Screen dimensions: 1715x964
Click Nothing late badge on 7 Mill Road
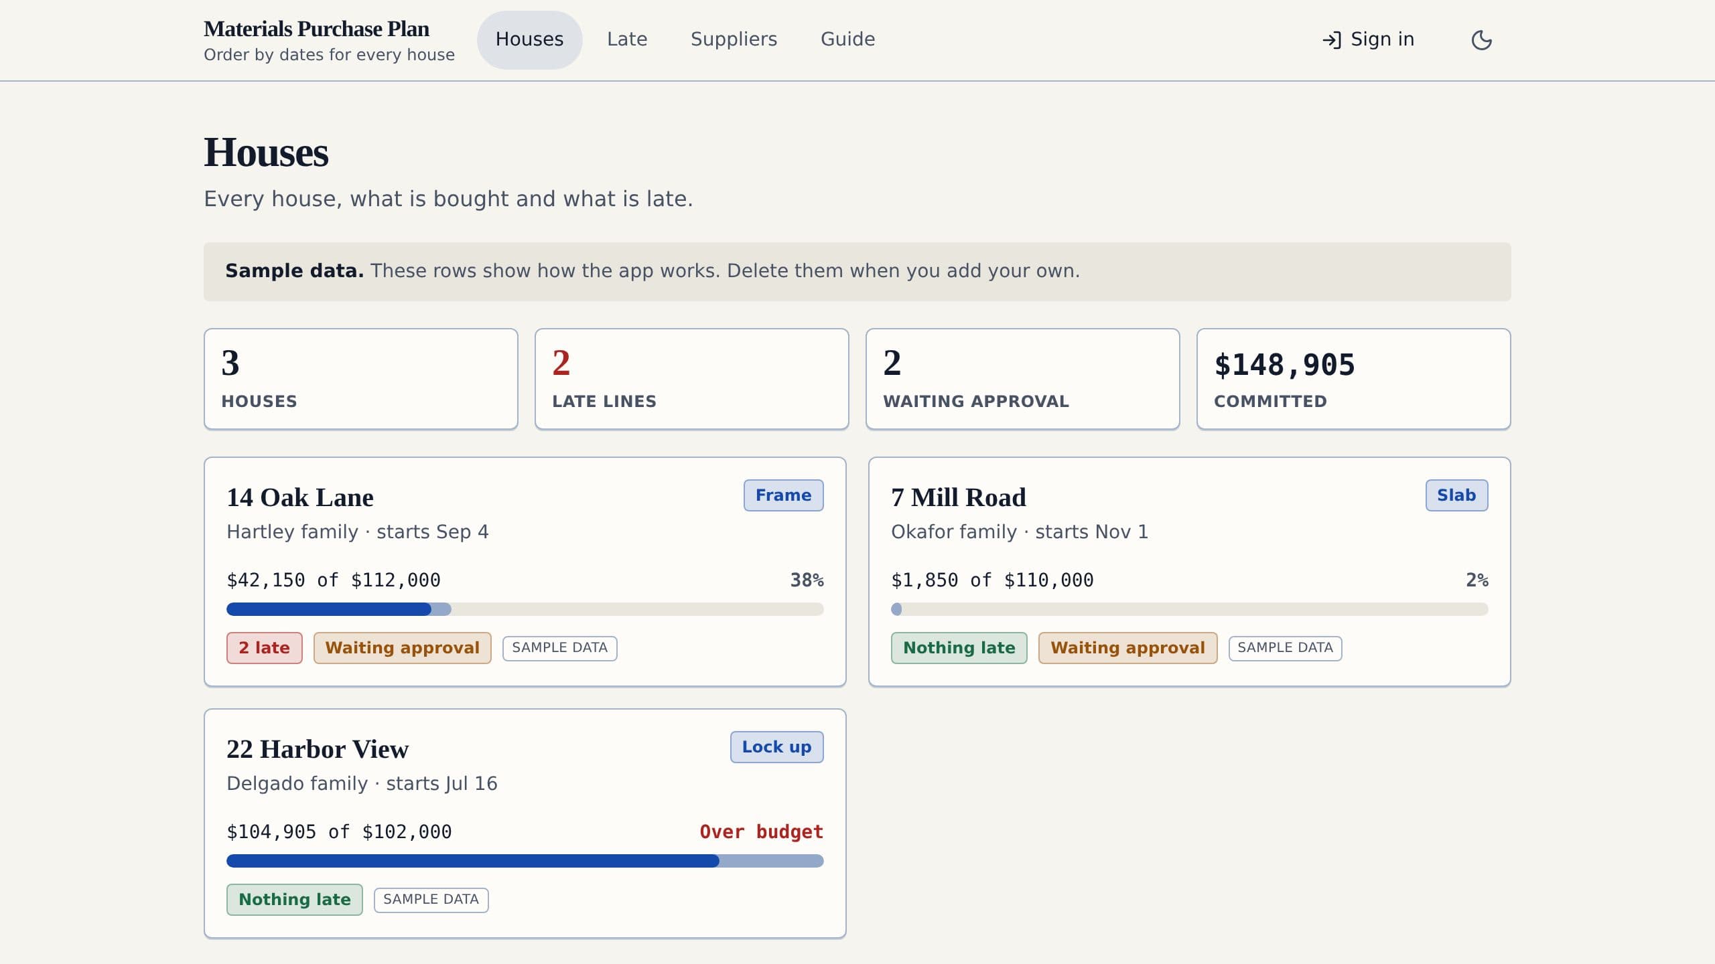959,648
